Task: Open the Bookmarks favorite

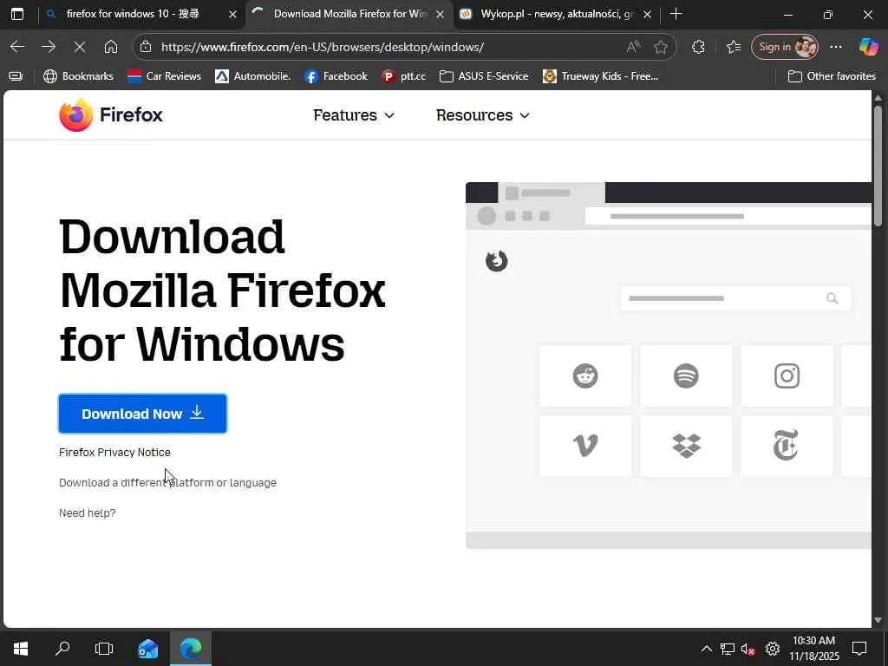Action: (79, 76)
